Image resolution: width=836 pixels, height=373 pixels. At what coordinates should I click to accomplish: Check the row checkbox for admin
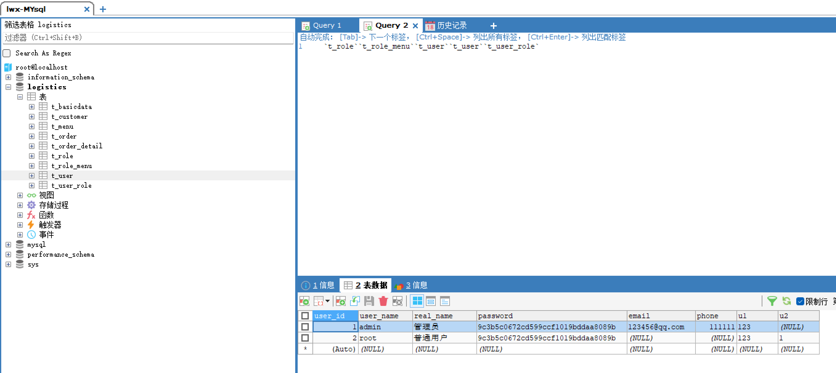point(305,327)
